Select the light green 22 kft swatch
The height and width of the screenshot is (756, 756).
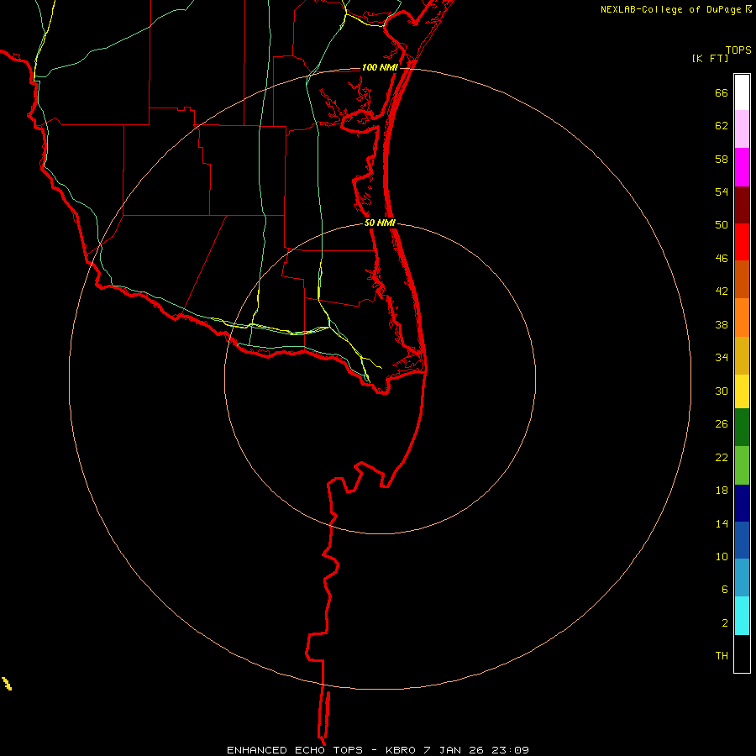(x=742, y=465)
